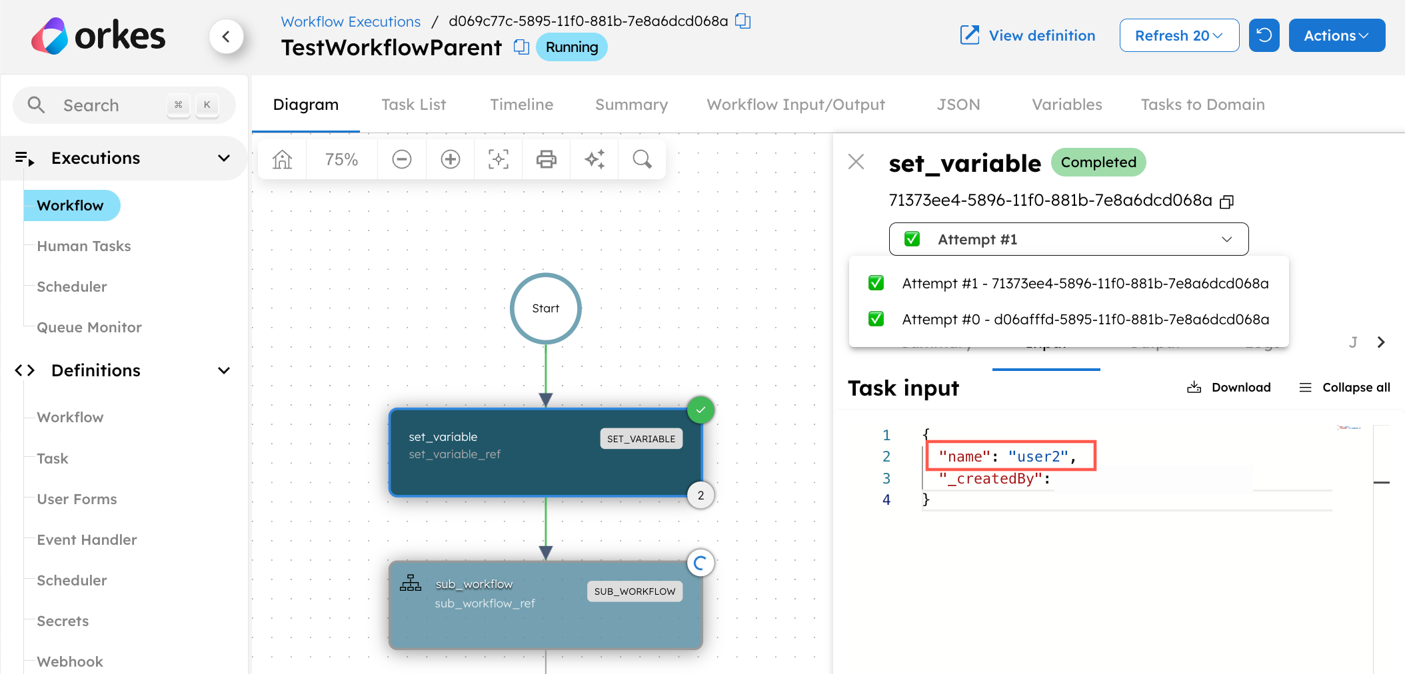Click the SUB_WORKFLOW type label
This screenshot has height=674, width=1405.
(635, 591)
